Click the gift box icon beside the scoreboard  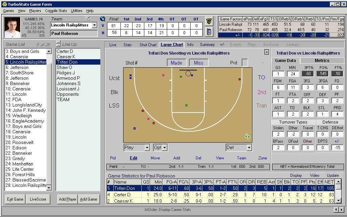click(x=208, y=21)
